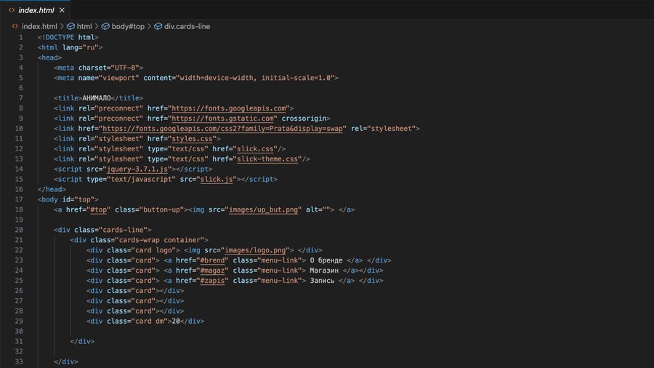
Task: Select the index.html breadcrumb item
Action: tap(39, 26)
